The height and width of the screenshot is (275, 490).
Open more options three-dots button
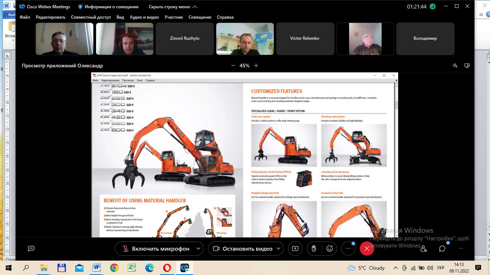click(x=348, y=249)
